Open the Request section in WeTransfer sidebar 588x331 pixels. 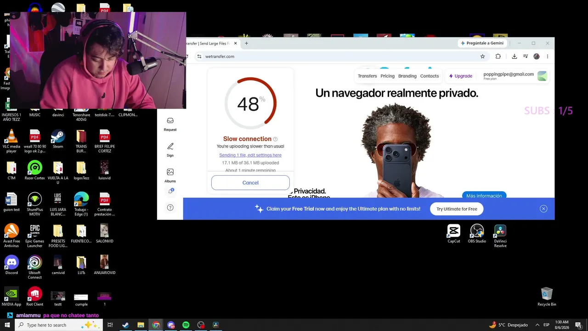coord(170,124)
